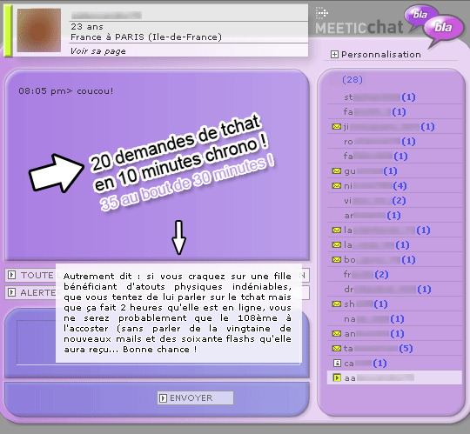Image resolution: width=470 pixels, height=434 pixels.
Task: Click envelope icon beside 'ta' contact
Action: [x=337, y=349]
